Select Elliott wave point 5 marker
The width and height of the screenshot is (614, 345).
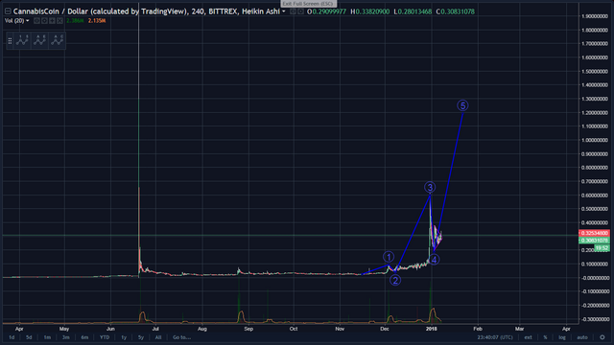pos(462,105)
